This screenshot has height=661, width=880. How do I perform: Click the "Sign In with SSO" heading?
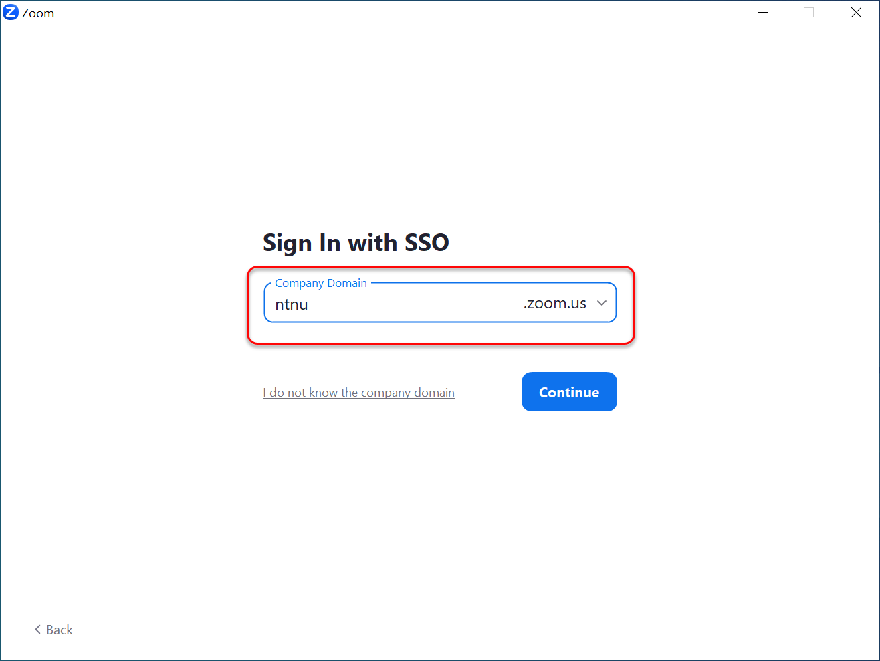point(356,242)
